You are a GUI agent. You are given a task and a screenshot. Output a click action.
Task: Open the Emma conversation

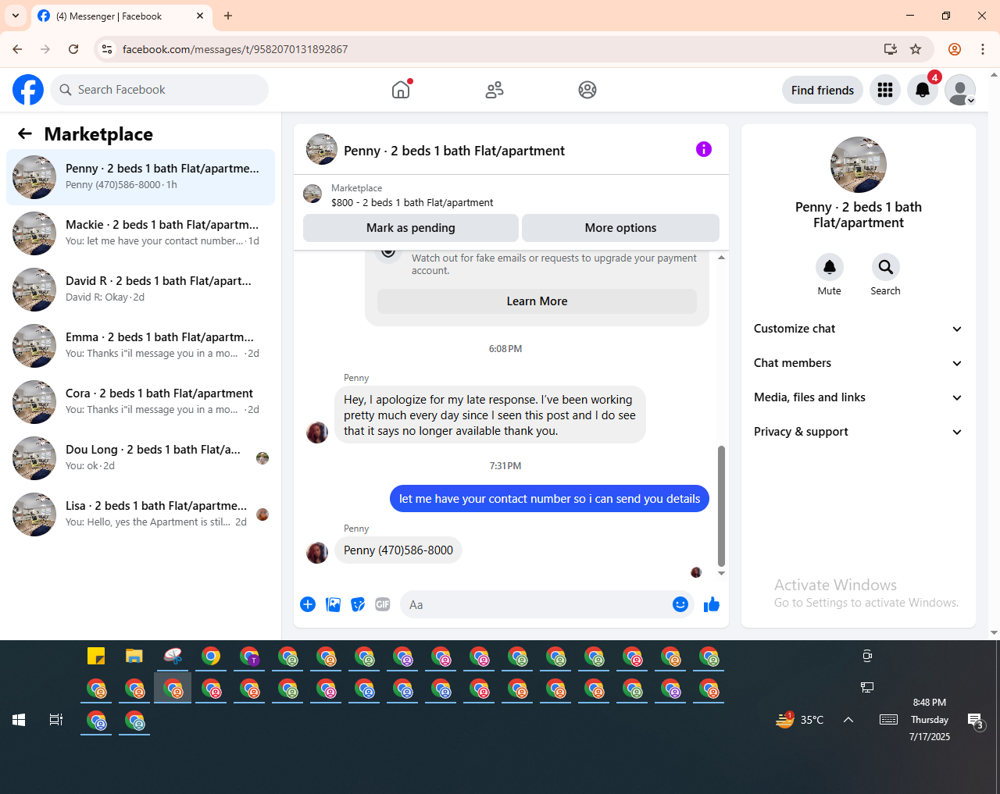(141, 346)
